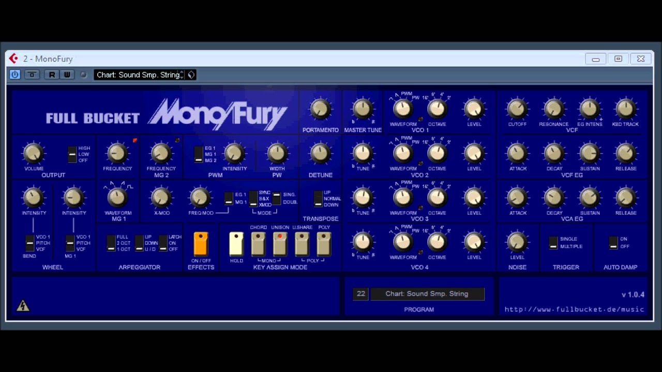Screen dimensions: 662x372
Task: Select Unison key assign mode
Action: (280, 244)
